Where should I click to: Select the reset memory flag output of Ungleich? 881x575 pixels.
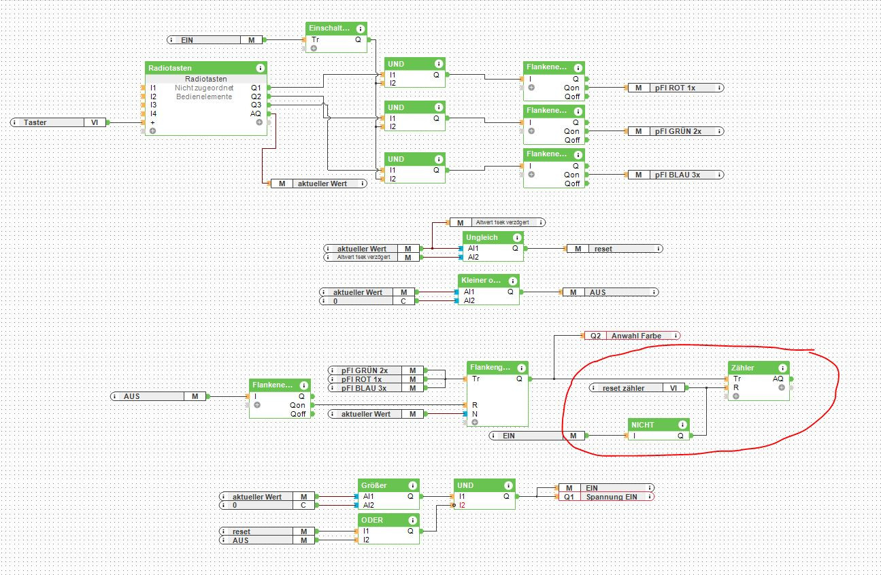(x=614, y=249)
